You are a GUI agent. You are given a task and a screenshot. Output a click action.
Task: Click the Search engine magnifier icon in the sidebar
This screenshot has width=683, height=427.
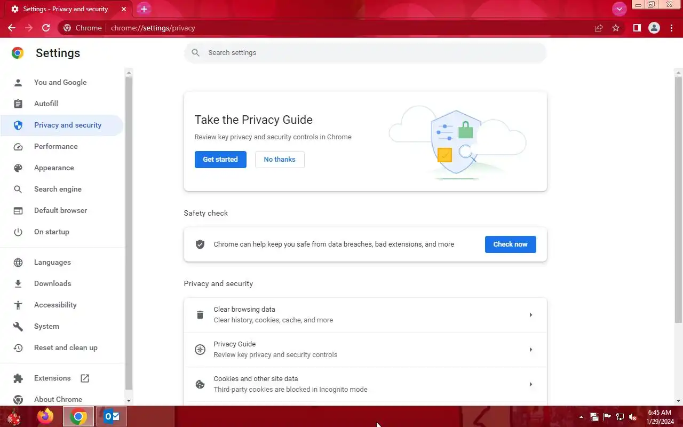(x=18, y=189)
